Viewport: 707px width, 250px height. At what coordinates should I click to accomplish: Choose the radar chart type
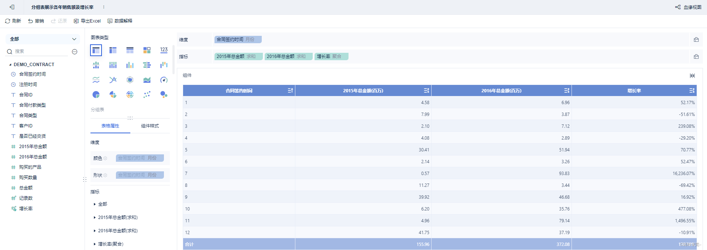[x=130, y=80]
